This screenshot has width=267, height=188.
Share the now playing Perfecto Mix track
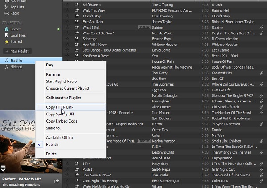pos(57,181)
